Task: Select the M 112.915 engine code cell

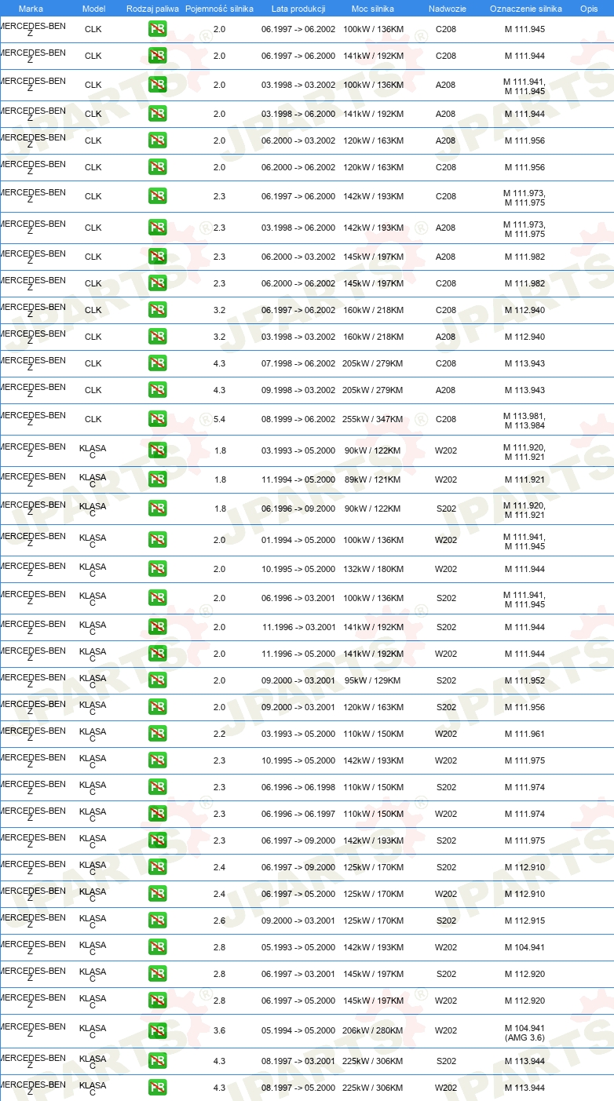Action: 524,921
